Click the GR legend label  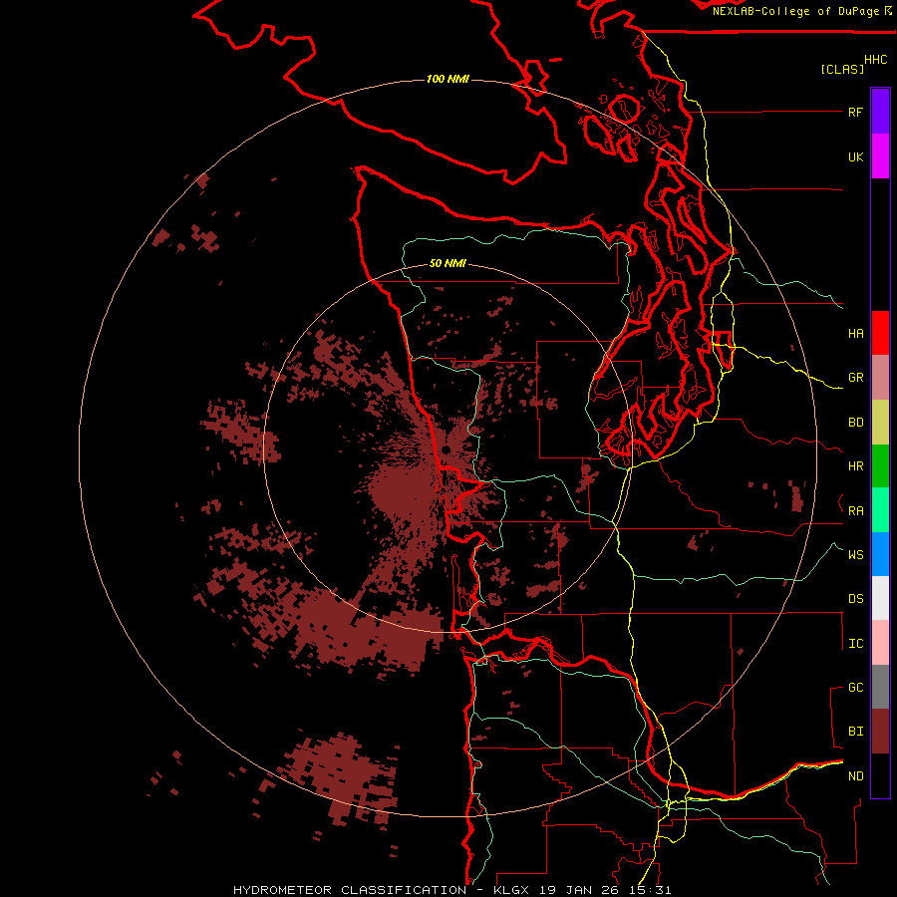tap(855, 378)
